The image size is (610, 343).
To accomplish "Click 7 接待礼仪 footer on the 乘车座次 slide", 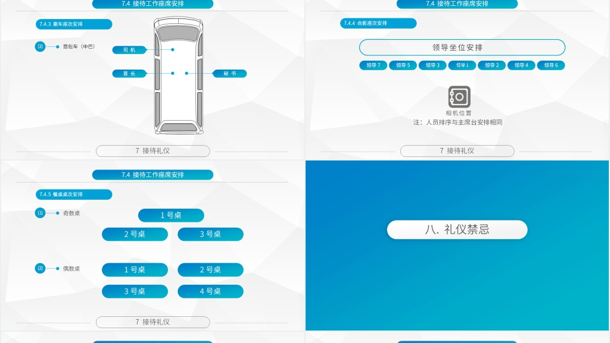I will click(153, 151).
